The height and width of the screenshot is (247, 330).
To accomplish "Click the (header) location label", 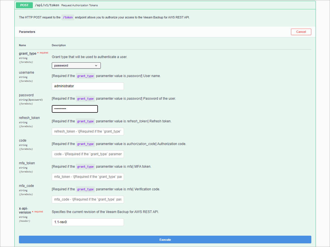I will pyautogui.click(x=25, y=221).
